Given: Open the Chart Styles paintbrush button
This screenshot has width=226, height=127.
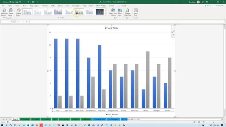Looking at the screenshot, I should (173, 31).
